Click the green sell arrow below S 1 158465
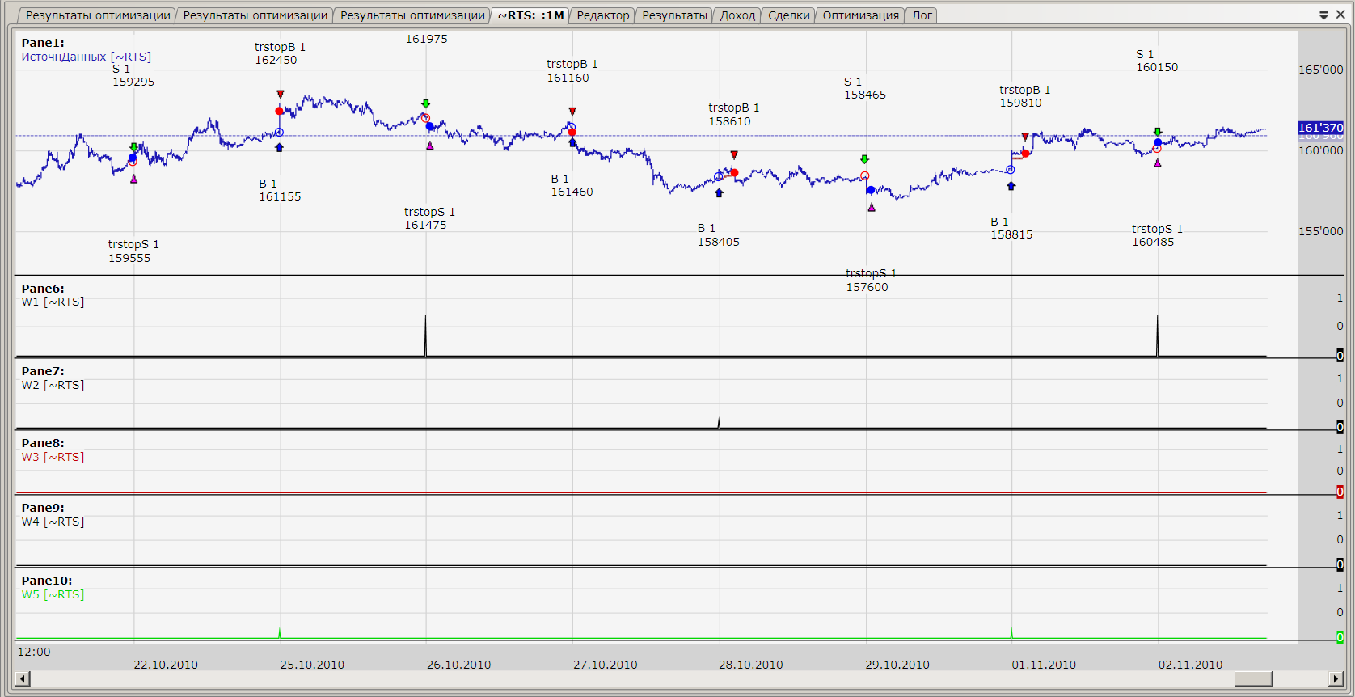Viewport: 1355px width, 697px height. [864, 159]
